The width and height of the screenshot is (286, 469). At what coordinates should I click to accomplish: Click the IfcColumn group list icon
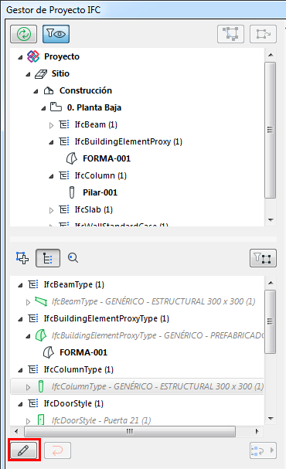coord(64,175)
